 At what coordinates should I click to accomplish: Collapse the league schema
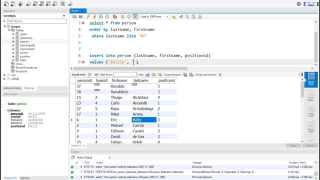pos(5,26)
